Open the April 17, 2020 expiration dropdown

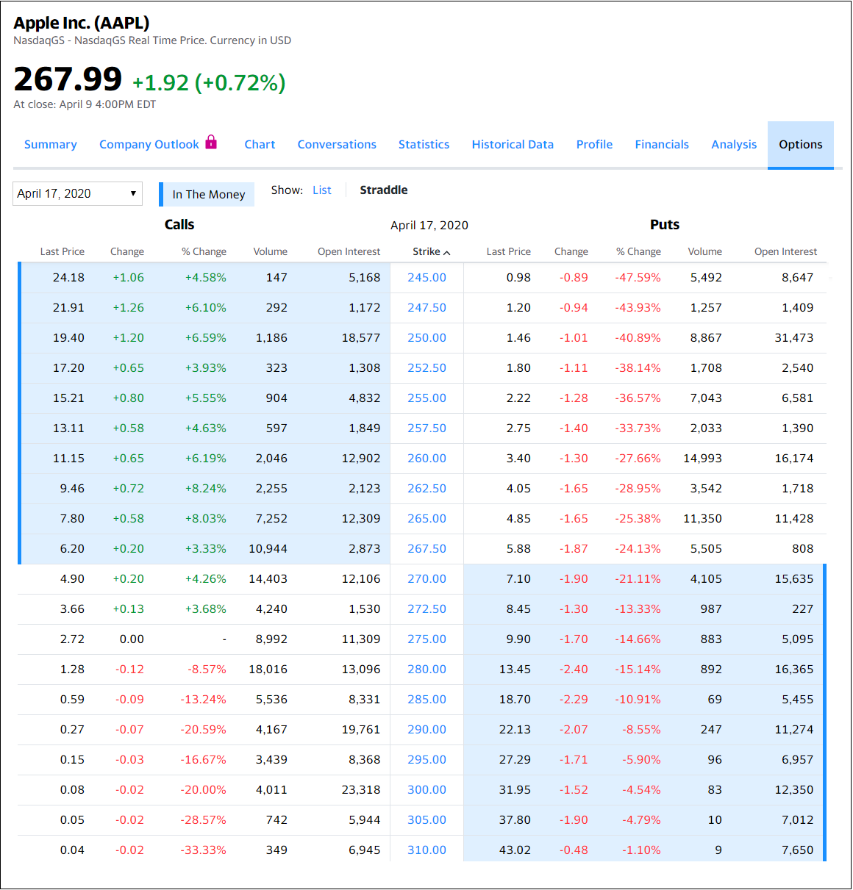tap(77, 193)
